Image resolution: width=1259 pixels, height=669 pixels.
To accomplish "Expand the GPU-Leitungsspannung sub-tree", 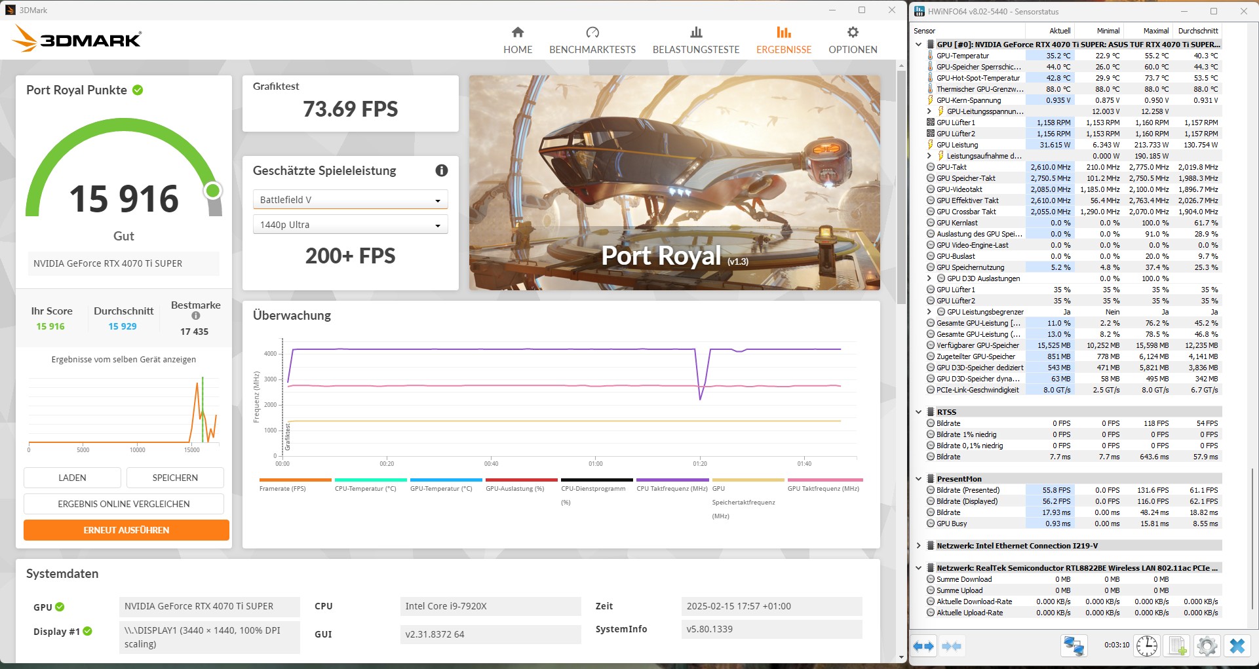I will [929, 111].
